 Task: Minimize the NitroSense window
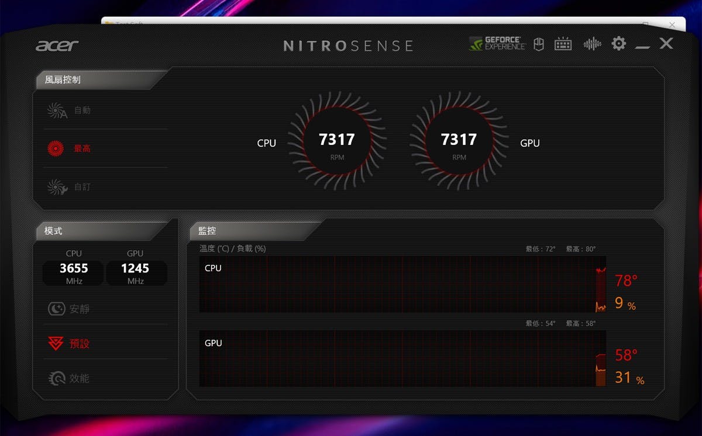point(642,44)
